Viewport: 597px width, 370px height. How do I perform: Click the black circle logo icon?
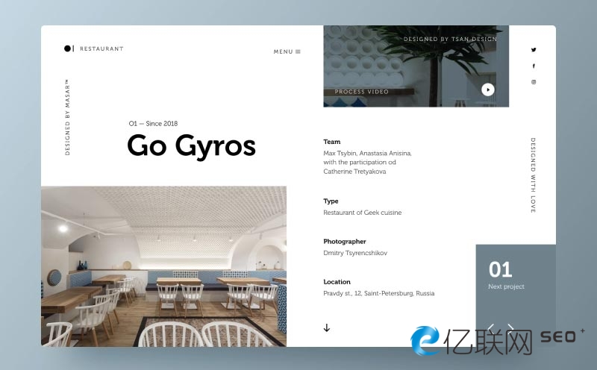67,48
